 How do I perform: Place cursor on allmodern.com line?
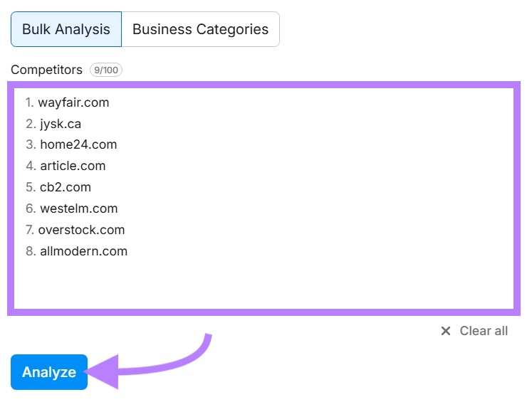click(83, 251)
